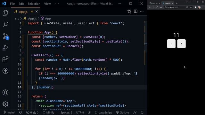Click the setSectionStyle call on line 12
The image size is (205, 115).
tap(92, 73)
